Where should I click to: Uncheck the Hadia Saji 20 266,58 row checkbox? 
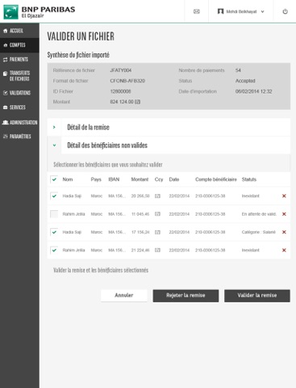coord(54,196)
